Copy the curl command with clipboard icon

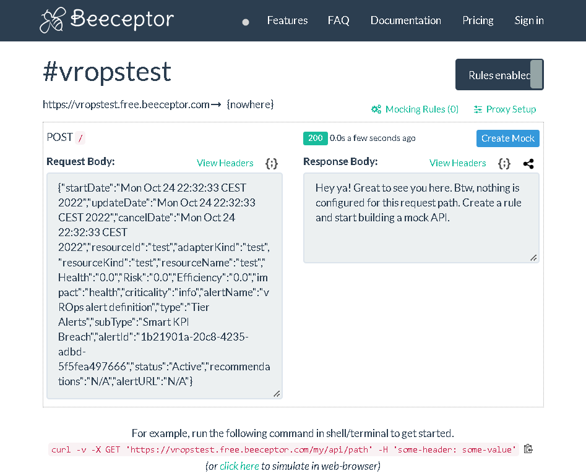coord(528,449)
